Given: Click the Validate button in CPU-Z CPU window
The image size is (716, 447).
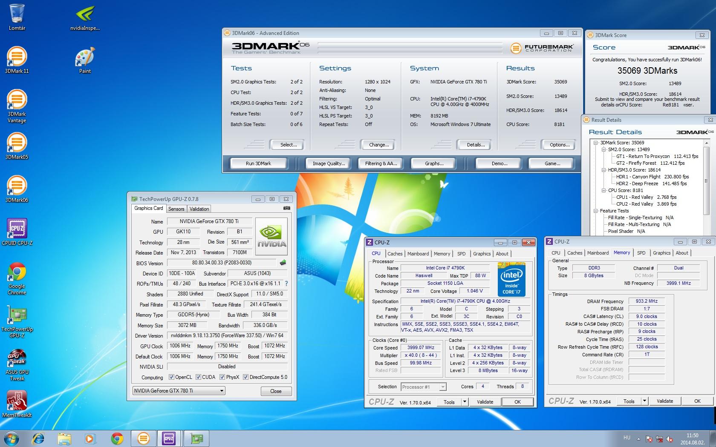Looking at the screenshot, I should click(485, 402).
